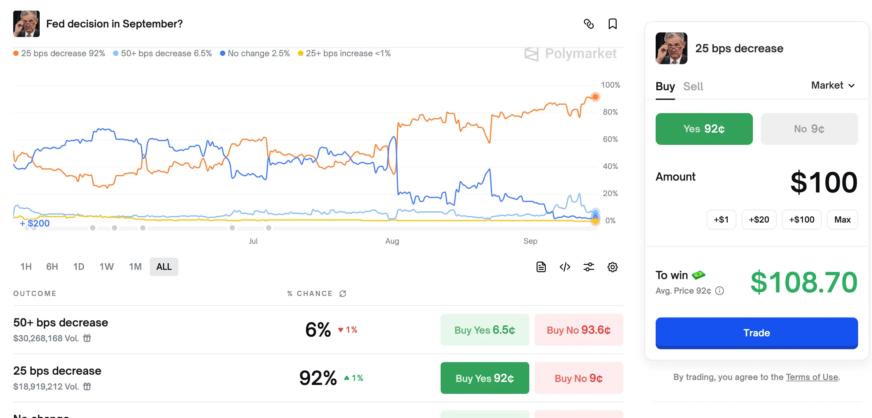Click the Fed market header thumbnail
The image size is (872, 418).
click(26, 24)
